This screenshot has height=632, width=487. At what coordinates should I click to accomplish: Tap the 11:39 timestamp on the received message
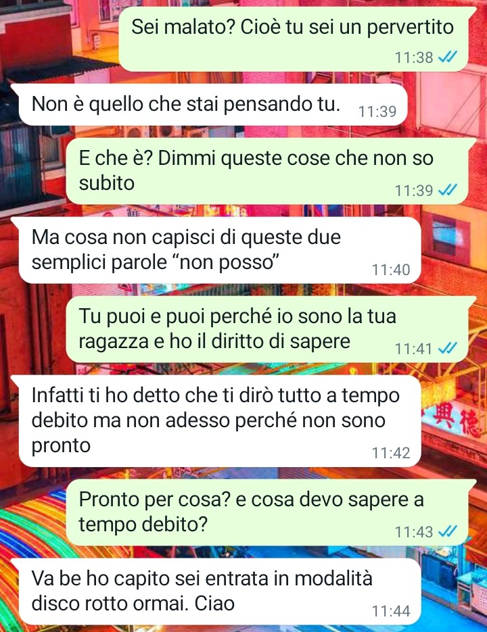[x=377, y=112]
